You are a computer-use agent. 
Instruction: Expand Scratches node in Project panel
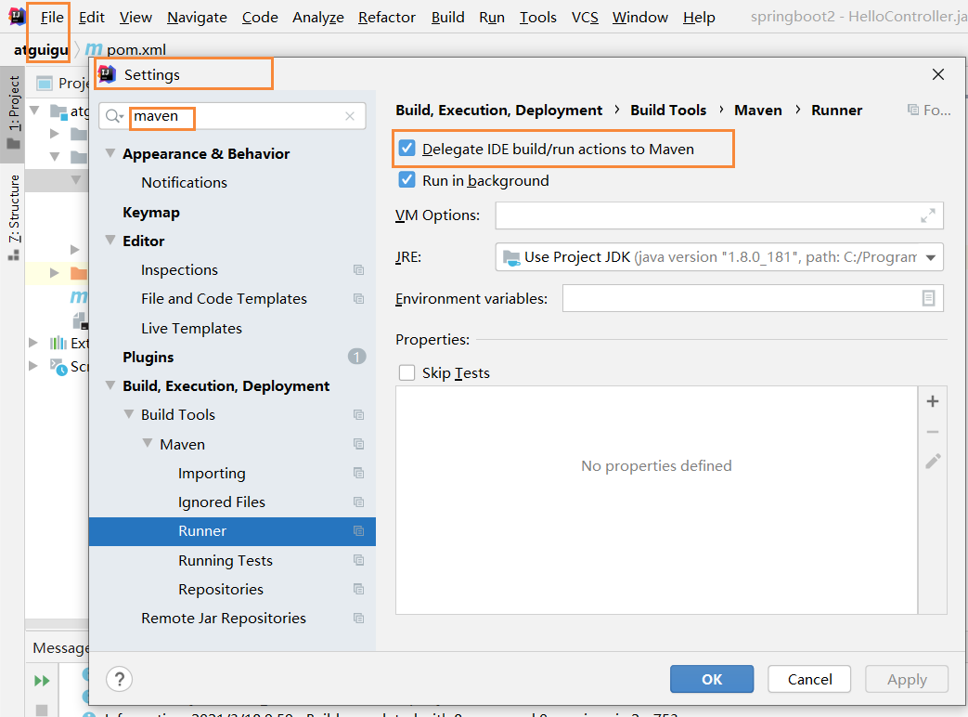point(33,366)
